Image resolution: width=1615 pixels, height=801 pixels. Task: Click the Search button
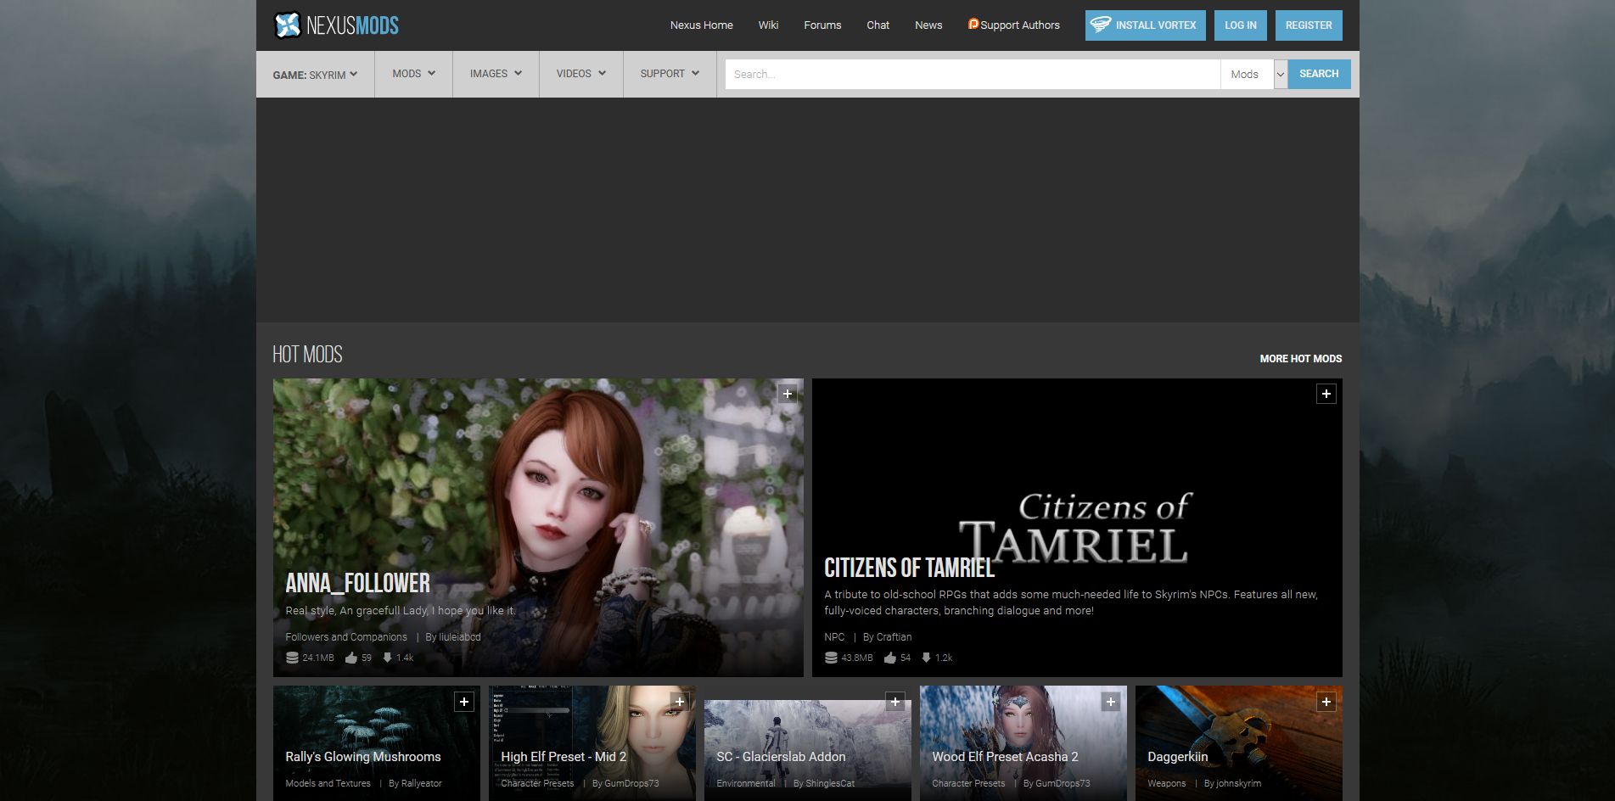click(1319, 74)
